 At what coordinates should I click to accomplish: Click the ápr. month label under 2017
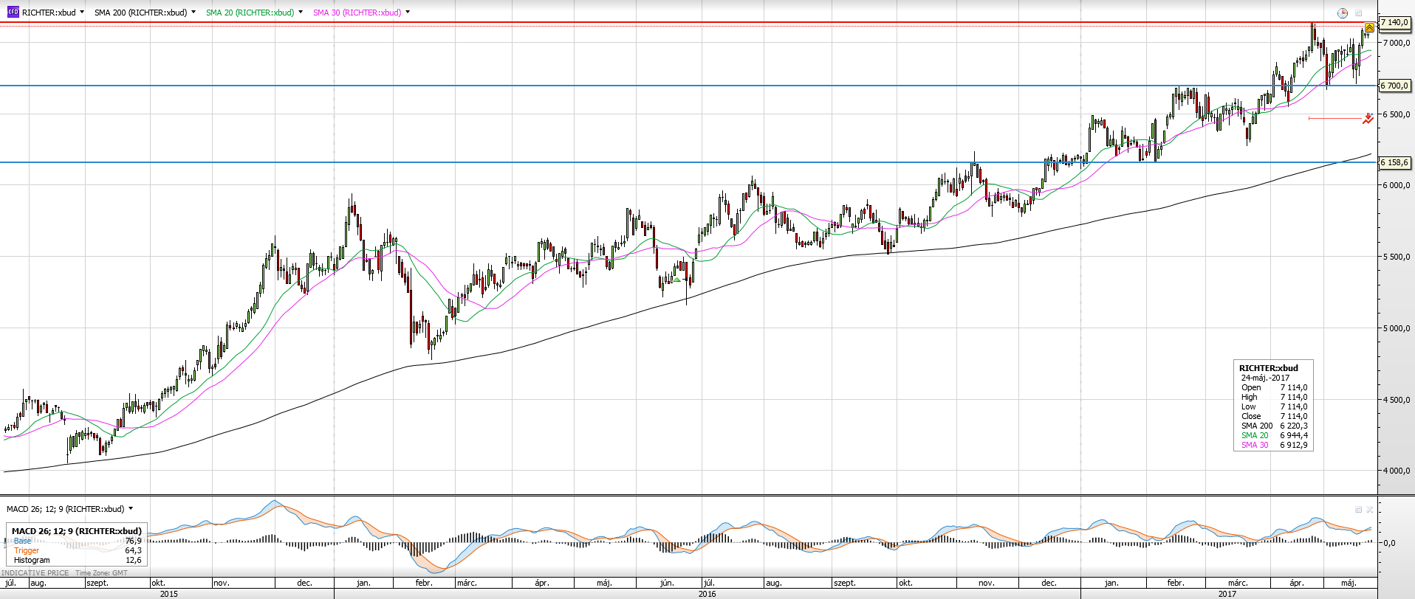pos(1297,583)
